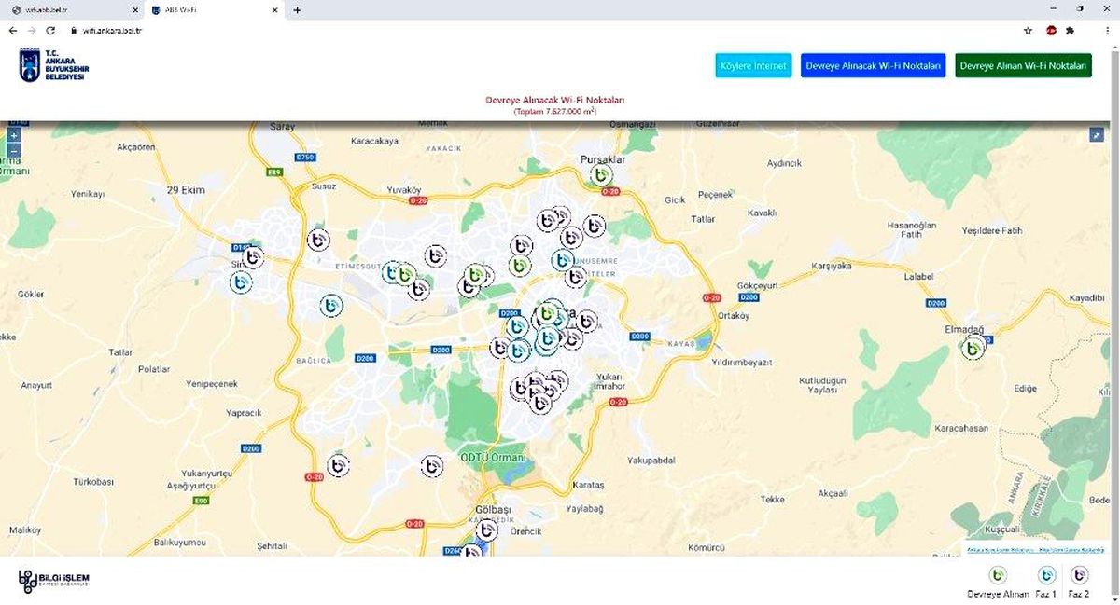Go back to the previous page
This screenshot has width=1120, height=605.
point(13,31)
